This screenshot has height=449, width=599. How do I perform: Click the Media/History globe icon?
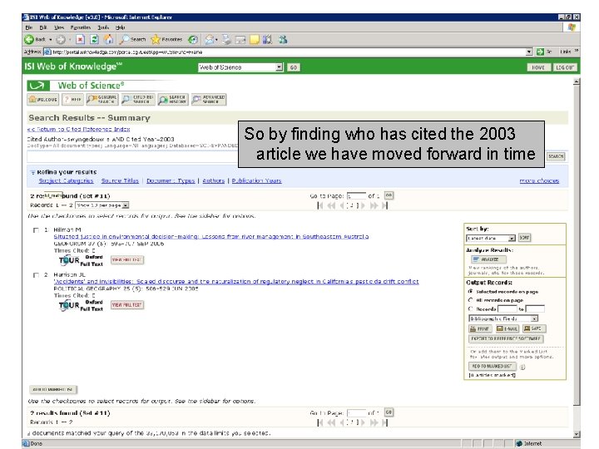(193, 39)
